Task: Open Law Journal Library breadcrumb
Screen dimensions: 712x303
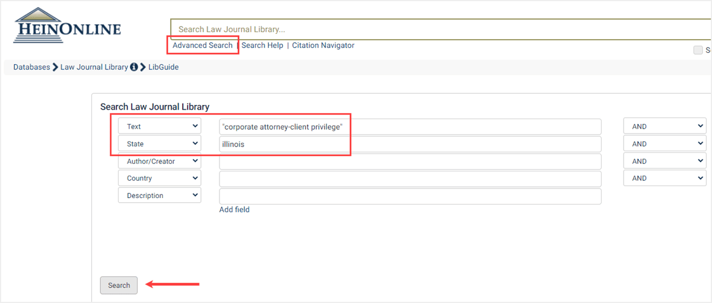Action: 94,67
